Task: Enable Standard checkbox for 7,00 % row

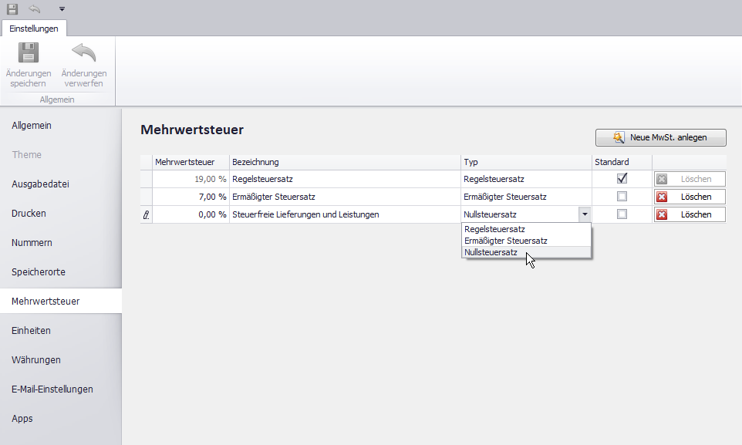Action: coord(622,197)
